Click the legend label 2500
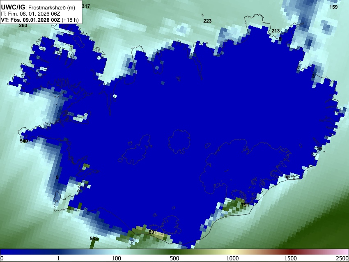Viewport: 349px width, 262px height. coord(342,258)
